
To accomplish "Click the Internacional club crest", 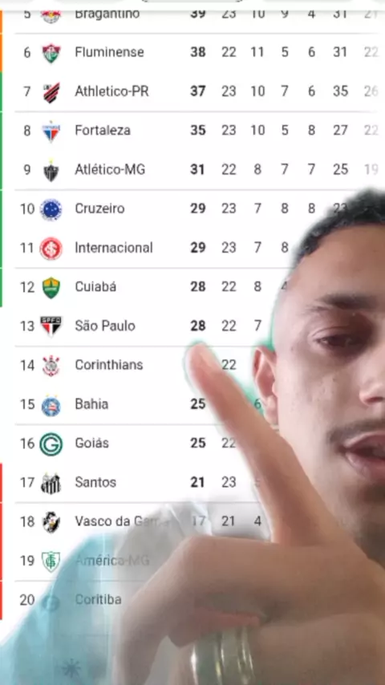I will pos(51,249).
